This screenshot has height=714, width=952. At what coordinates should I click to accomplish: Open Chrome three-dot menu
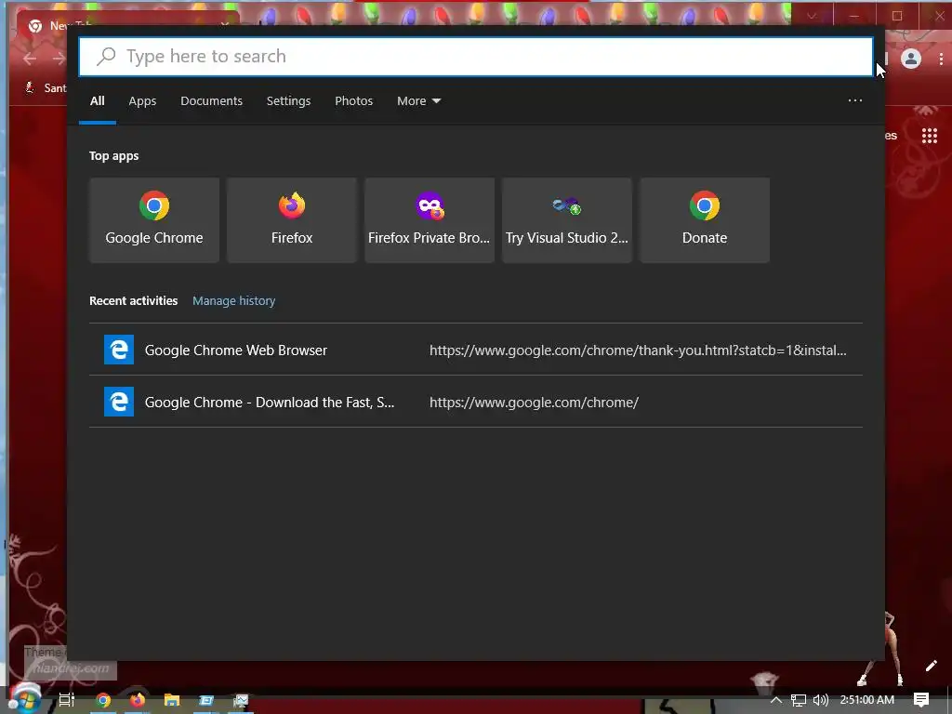click(941, 59)
